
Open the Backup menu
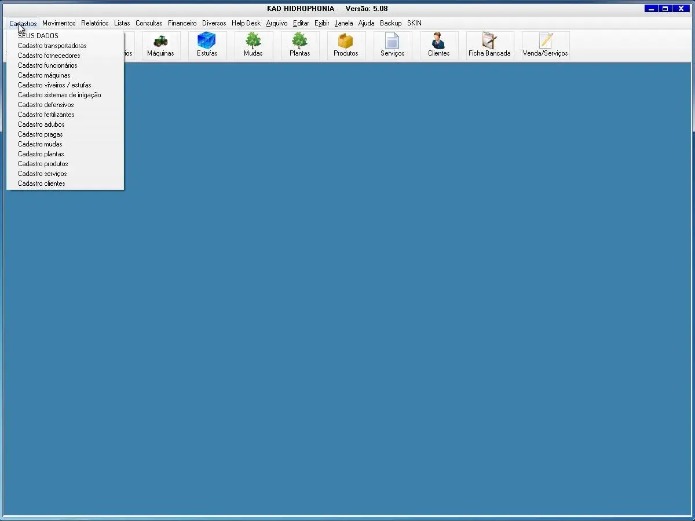point(390,23)
